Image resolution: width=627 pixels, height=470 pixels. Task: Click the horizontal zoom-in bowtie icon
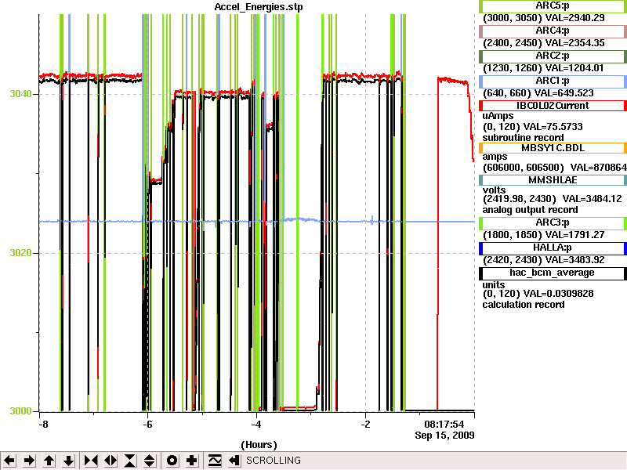click(91, 461)
